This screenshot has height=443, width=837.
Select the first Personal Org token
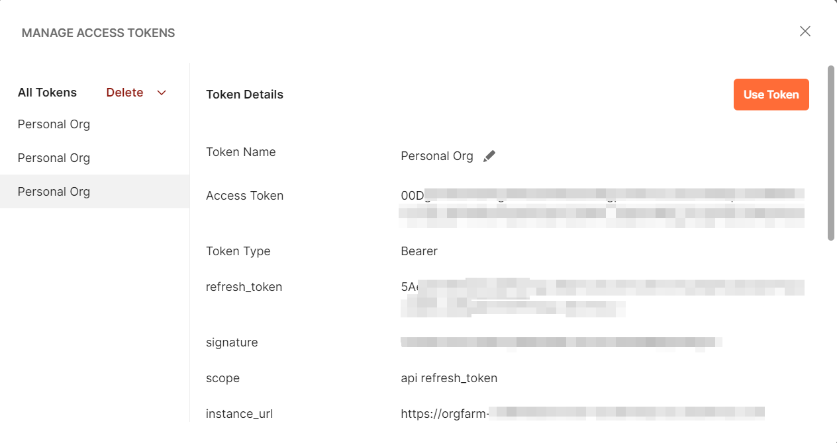click(x=54, y=124)
